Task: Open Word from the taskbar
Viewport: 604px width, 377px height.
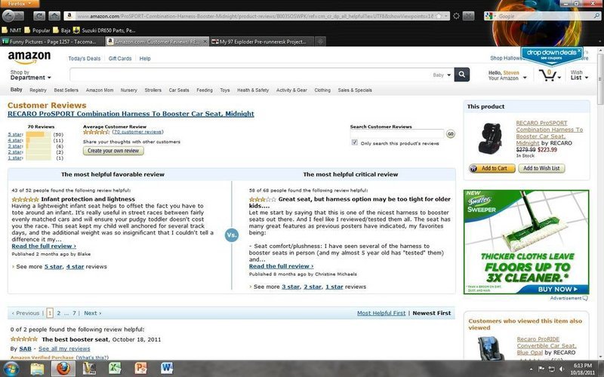Action: tap(167, 369)
